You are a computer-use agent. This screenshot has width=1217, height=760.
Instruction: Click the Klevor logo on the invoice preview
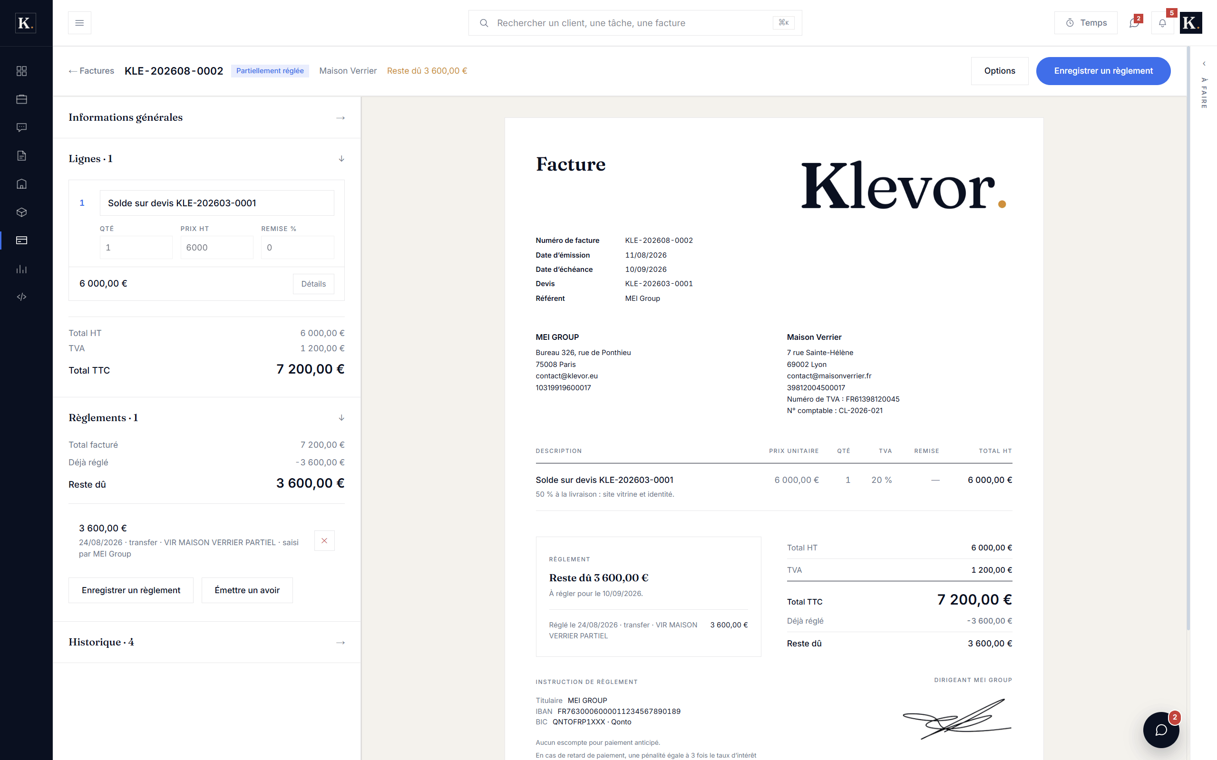click(x=903, y=185)
